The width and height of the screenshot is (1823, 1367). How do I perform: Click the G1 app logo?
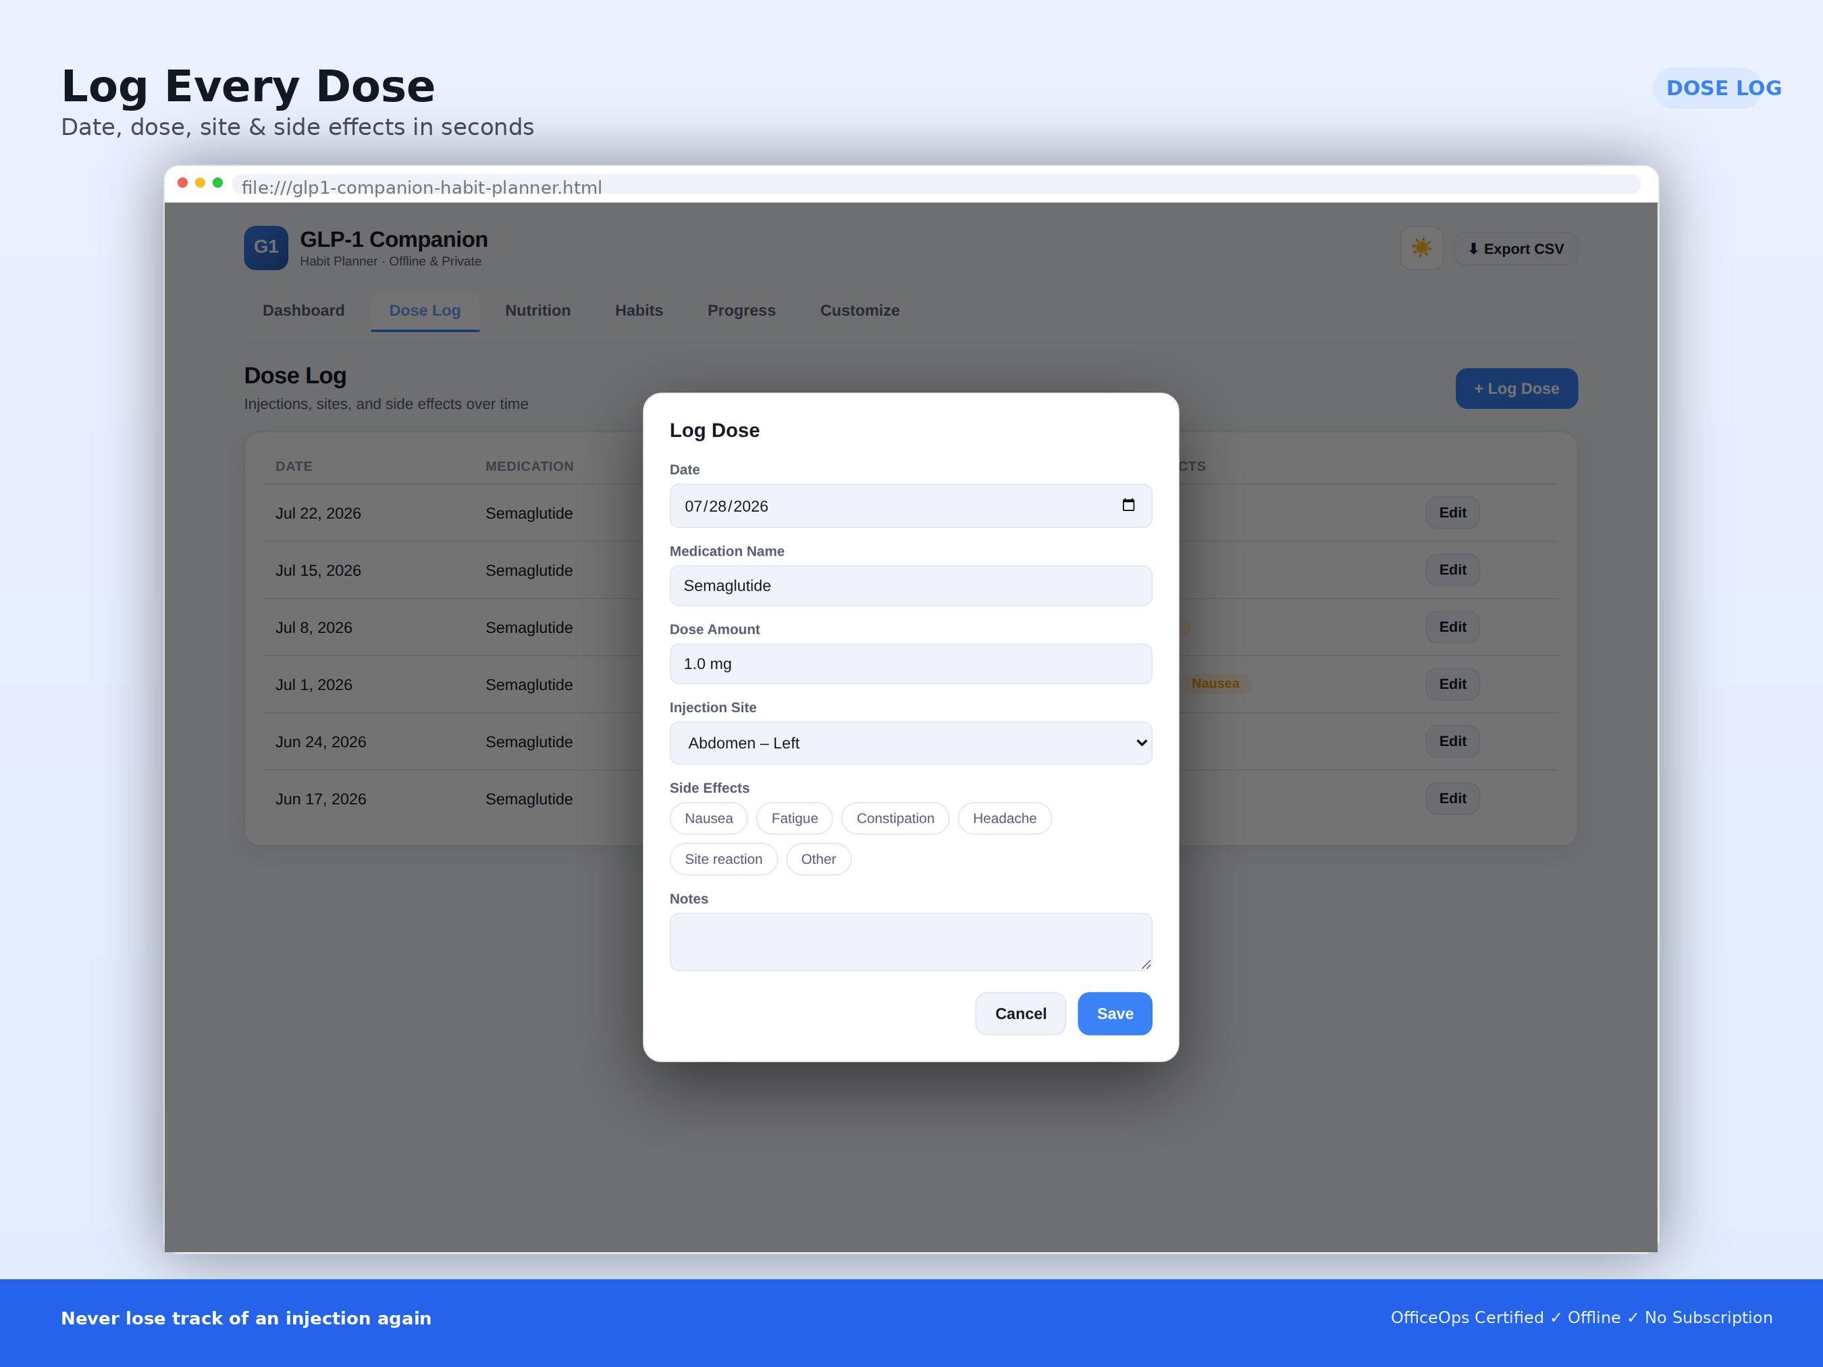pos(266,248)
